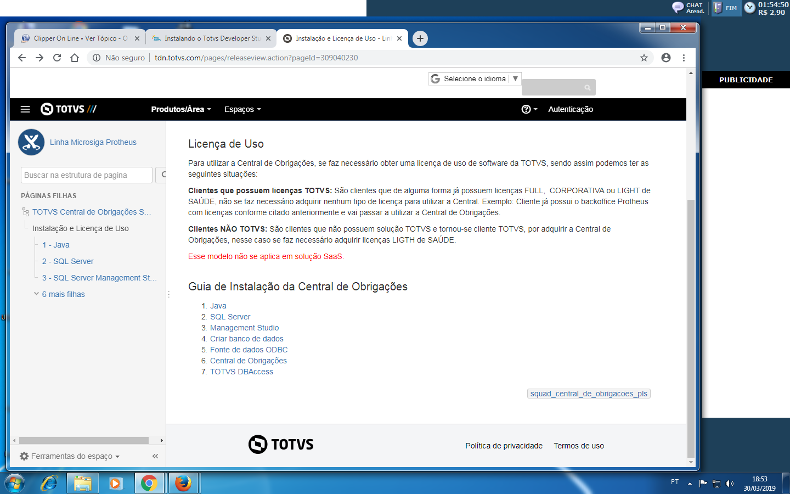Open the SQL Server link in the guide list
Viewport: 790px width, 494px height.
click(230, 317)
